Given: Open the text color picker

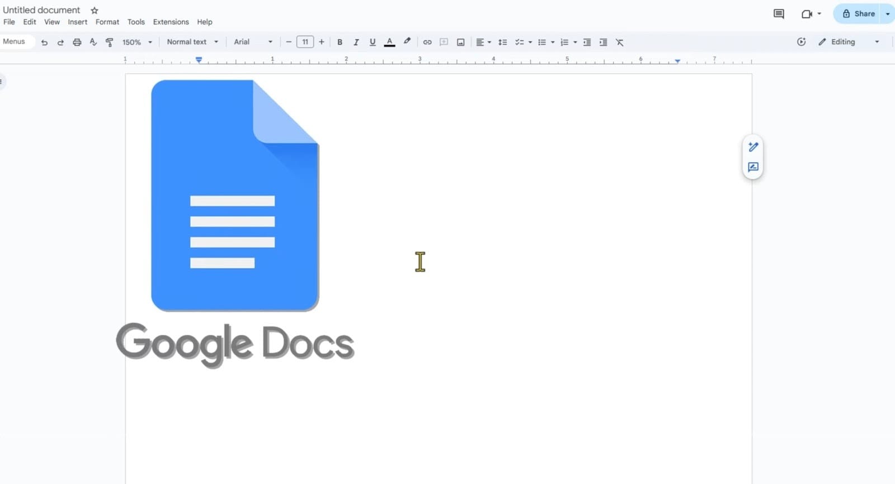Looking at the screenshot, I should (390, 42).
